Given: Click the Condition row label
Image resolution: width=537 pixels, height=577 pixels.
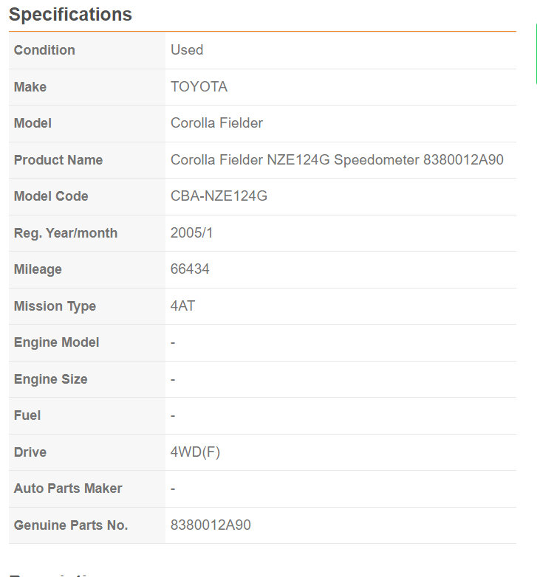Looking at the screenshot, I should (x=44, y=50).
